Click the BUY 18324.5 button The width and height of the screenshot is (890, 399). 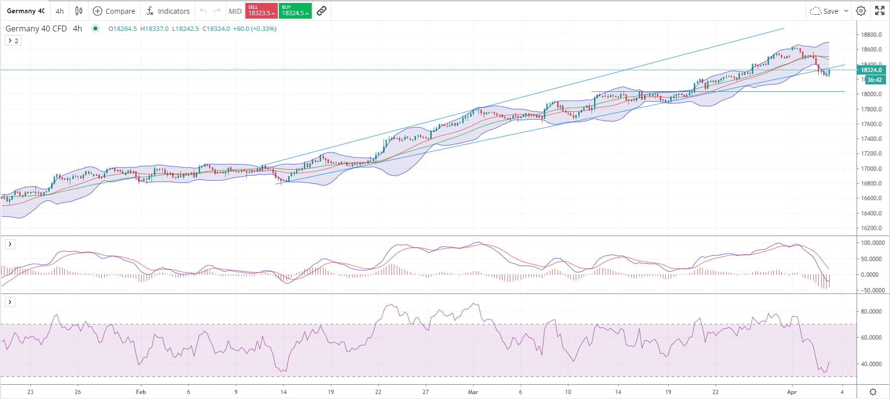point(295,11)
